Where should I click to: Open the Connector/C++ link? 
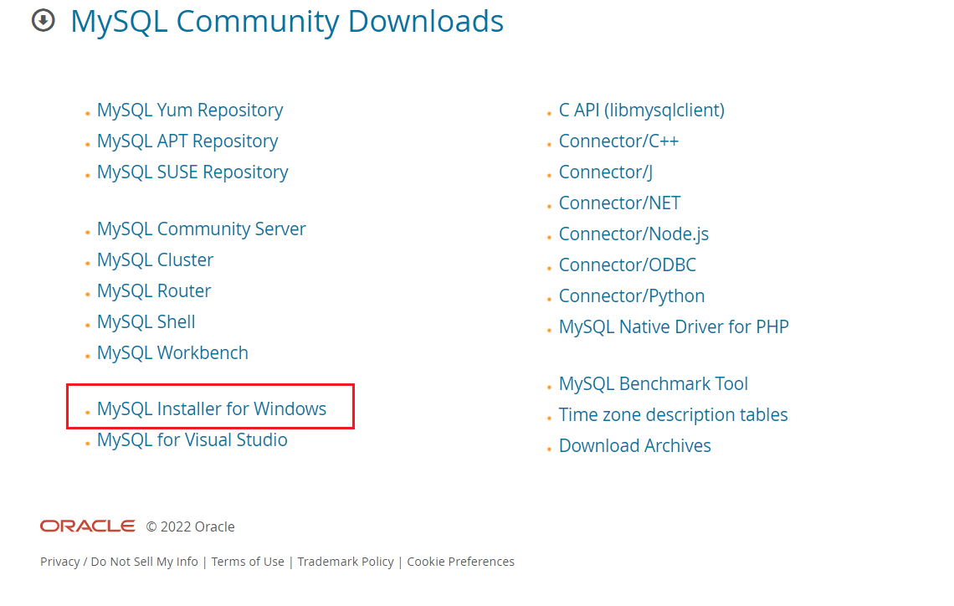618,141
